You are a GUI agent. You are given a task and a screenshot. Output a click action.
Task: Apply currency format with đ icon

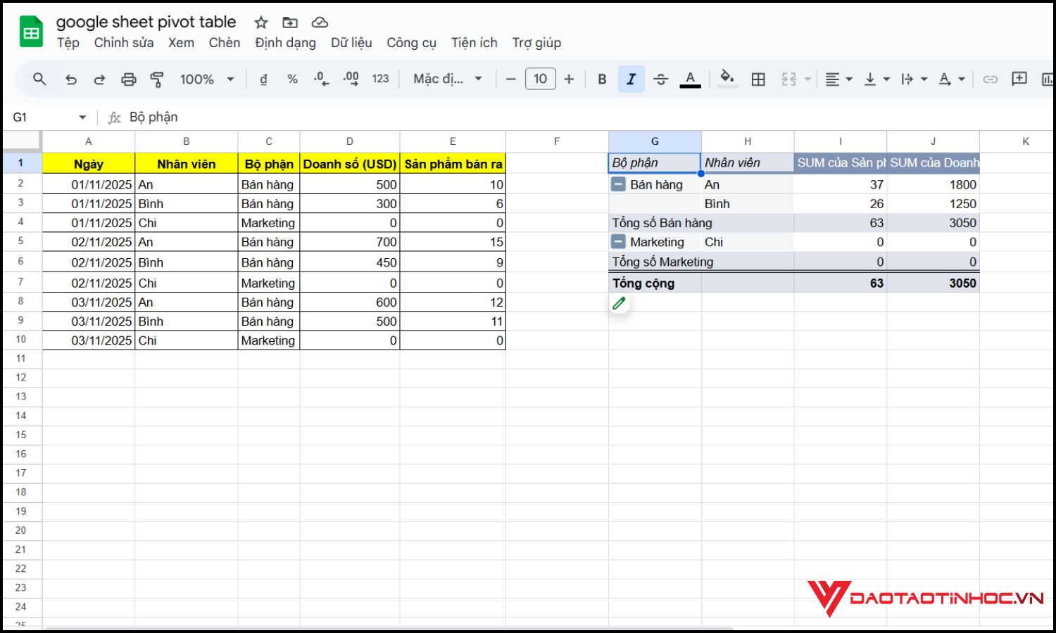pos(263,79)
